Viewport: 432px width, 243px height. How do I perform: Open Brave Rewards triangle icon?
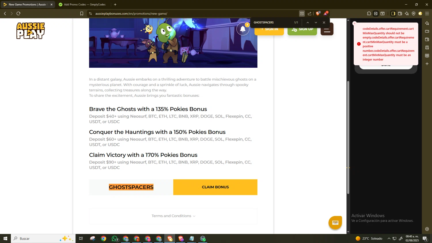(x=326, y=14)
